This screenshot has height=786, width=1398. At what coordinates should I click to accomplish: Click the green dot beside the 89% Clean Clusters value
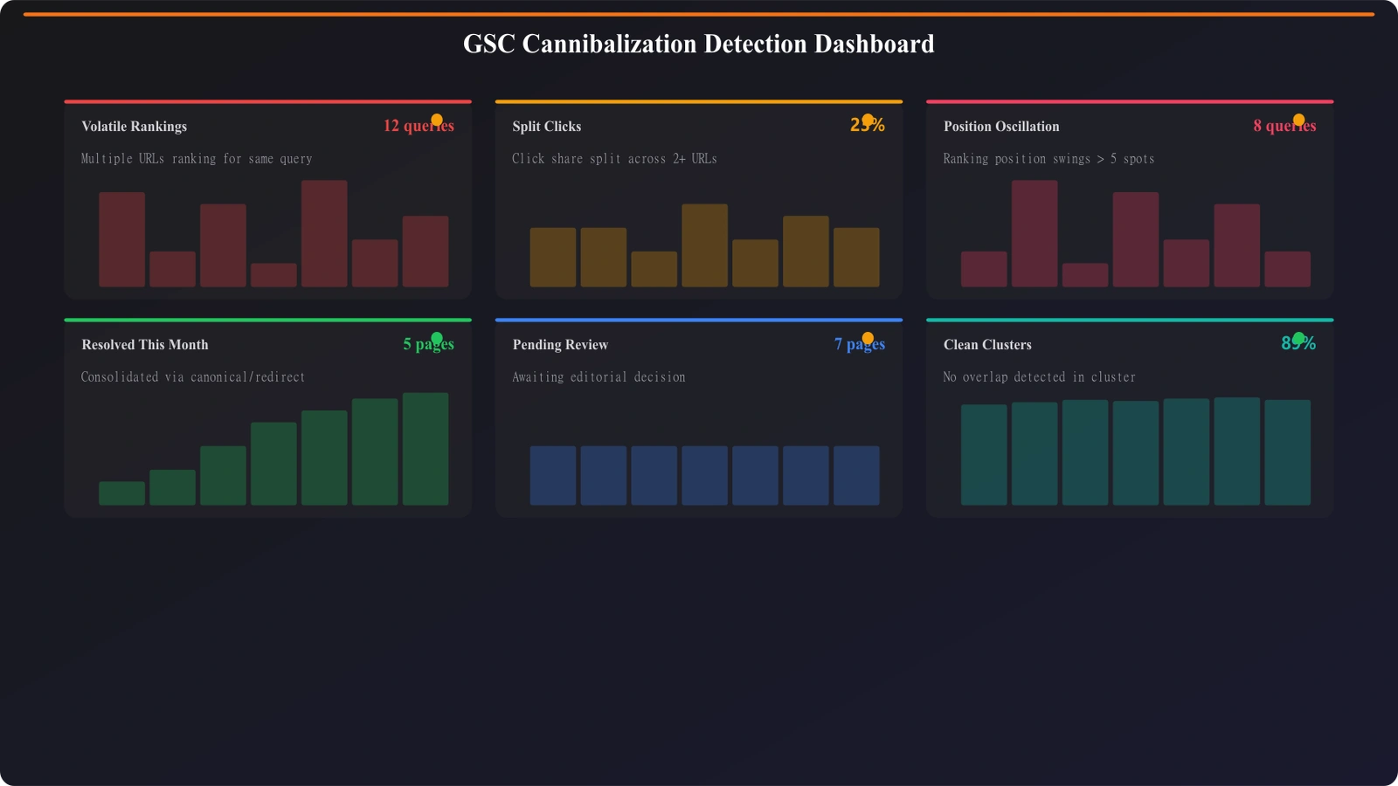[x=1298, y=337]
